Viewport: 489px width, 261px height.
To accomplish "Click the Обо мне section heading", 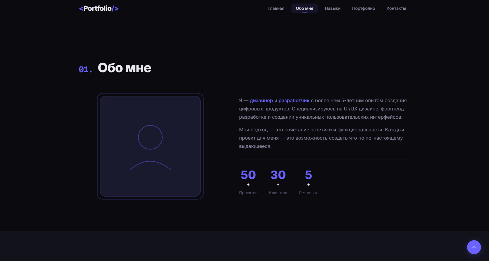I will tap(124, 68).
